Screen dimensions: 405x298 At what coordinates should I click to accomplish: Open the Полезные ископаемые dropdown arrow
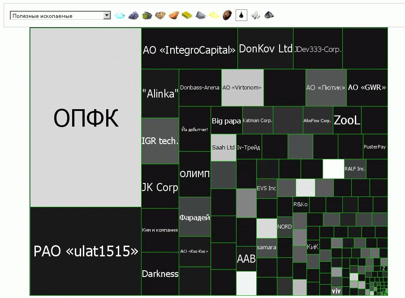point(107,16)
